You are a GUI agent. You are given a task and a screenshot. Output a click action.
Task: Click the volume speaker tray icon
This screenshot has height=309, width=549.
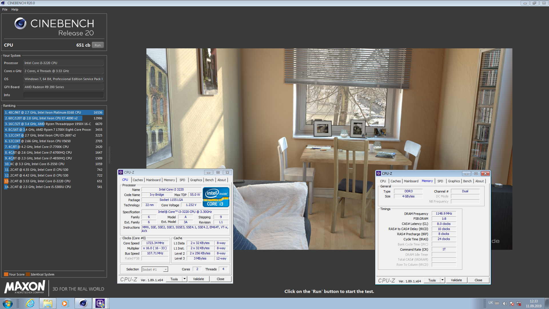(x=505, y=304)
